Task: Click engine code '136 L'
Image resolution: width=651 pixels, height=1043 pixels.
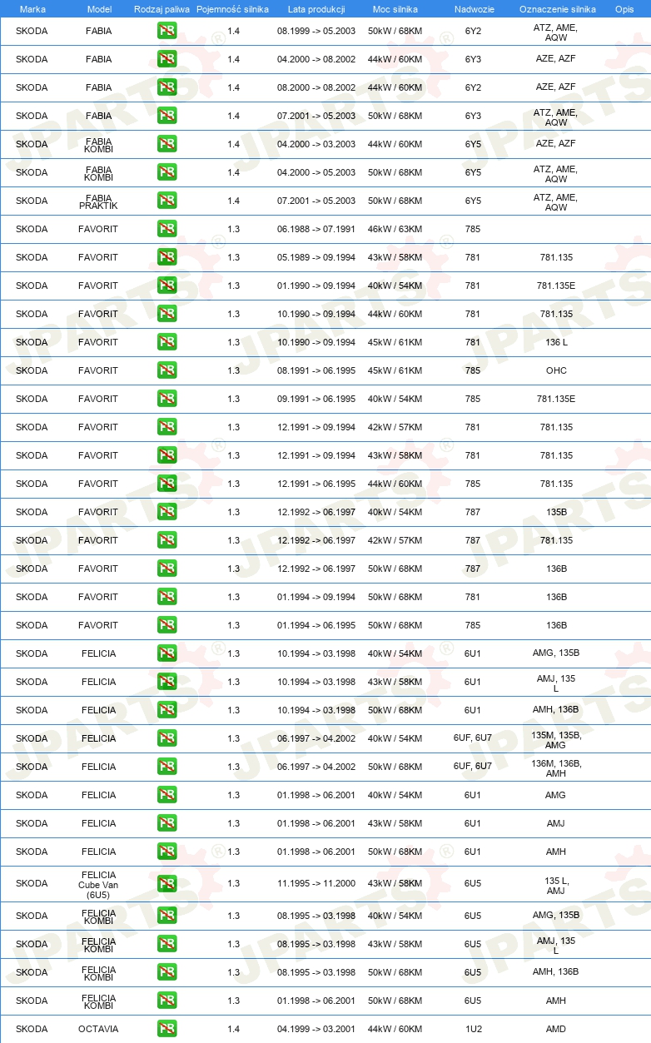Action: point(556,342)
